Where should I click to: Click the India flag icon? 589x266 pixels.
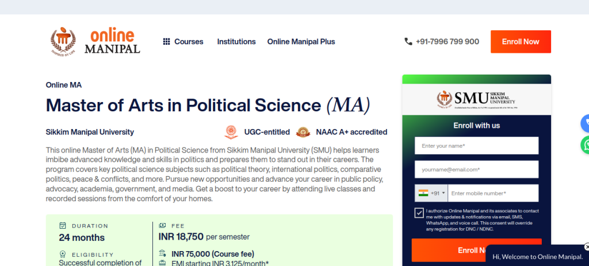423,193
